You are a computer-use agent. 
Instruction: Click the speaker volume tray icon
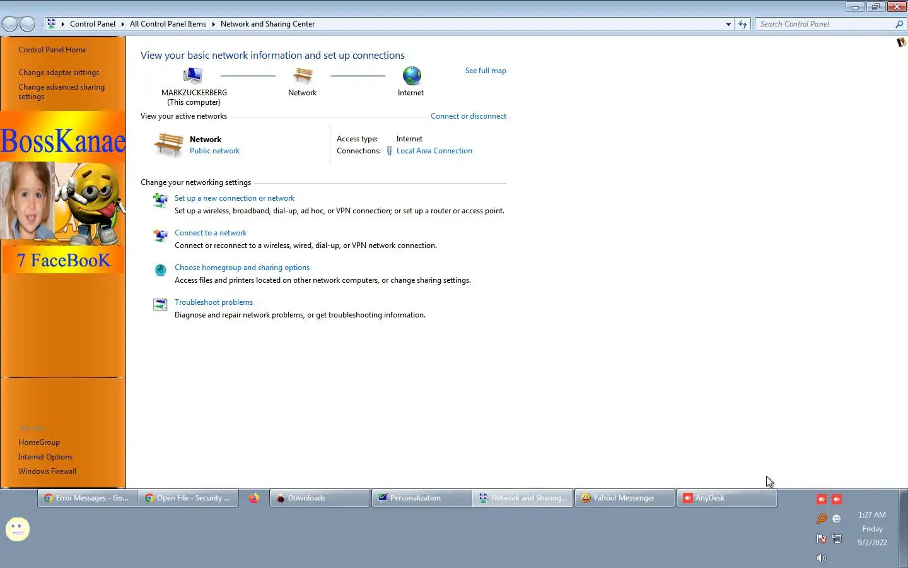click(821, 558)
